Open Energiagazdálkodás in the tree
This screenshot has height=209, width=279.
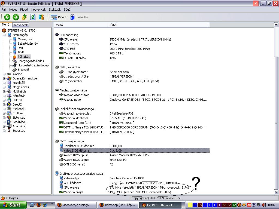(x=31, y=61)
